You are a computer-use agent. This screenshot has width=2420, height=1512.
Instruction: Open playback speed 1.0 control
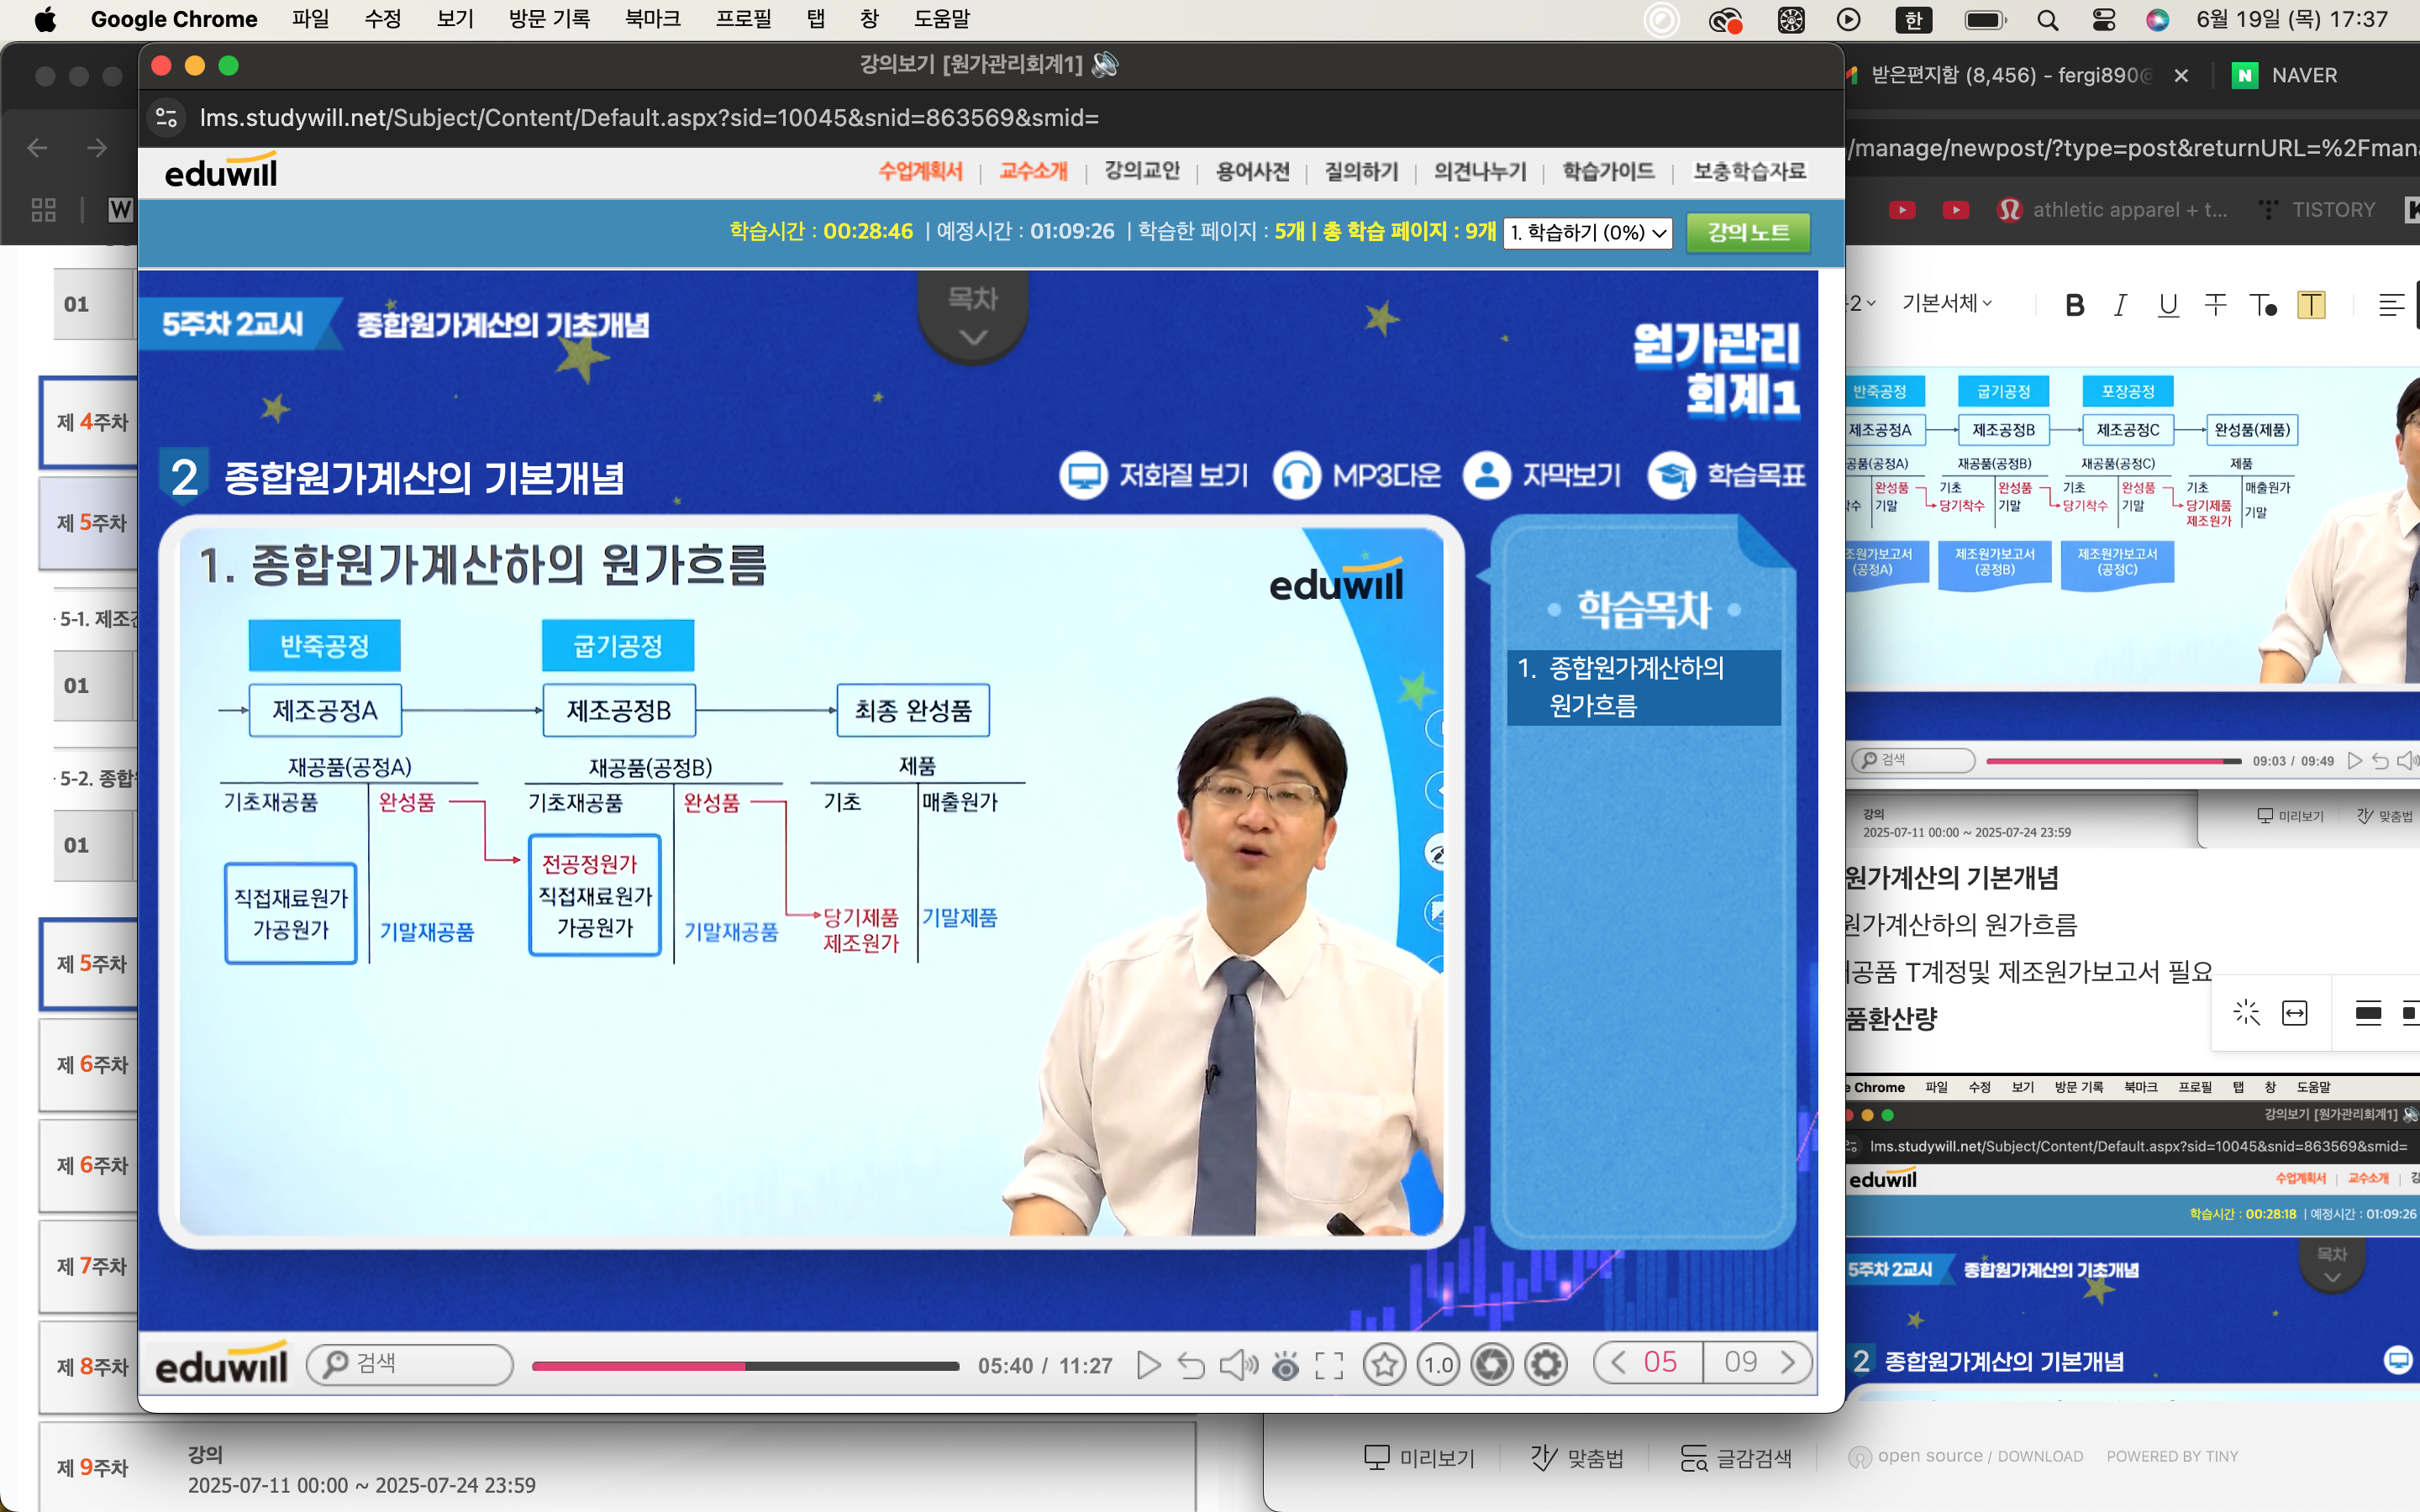pyautogui.click(x=1438, y=1364)
